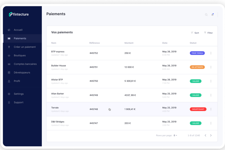Open Boutiques in the sidebar
The height and width of the screenshot is (150, 225).
[22, 55]
